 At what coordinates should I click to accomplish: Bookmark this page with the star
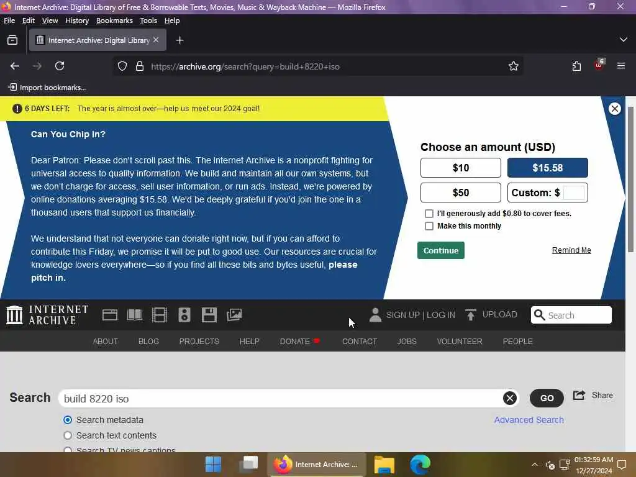point(514,66)
